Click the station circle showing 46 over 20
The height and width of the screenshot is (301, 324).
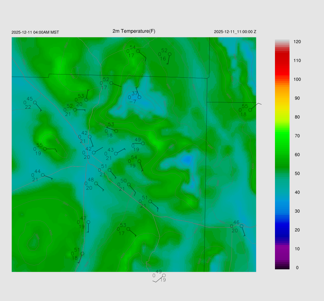[x=241, y=226]
